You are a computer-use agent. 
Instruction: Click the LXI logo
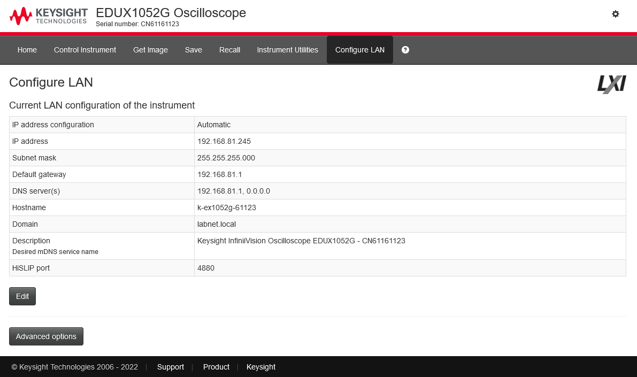[x=611, y=84]
